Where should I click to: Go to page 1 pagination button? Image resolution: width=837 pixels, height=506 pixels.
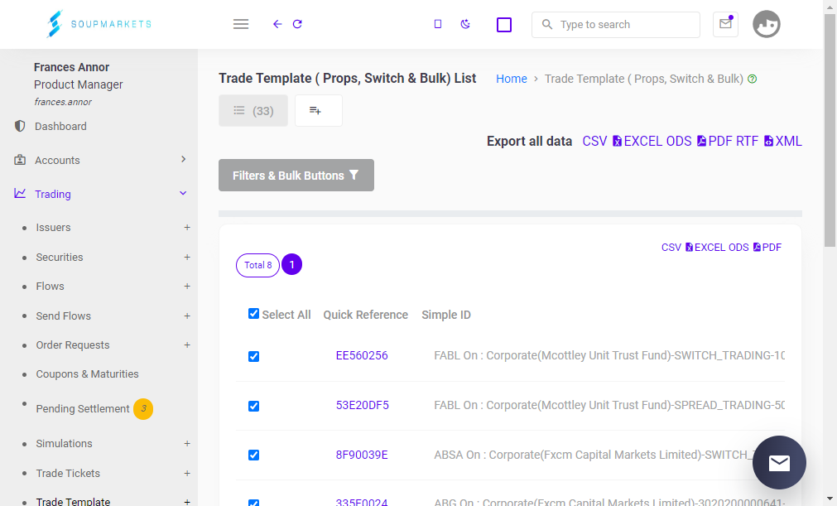tap(292, 265)
